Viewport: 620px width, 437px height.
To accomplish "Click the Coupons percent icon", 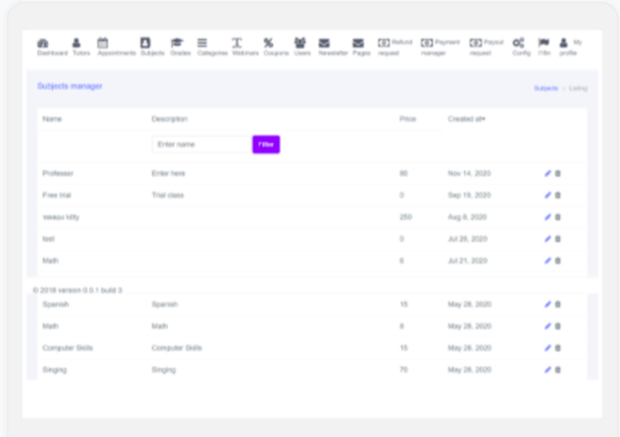I will click(268, 47).
